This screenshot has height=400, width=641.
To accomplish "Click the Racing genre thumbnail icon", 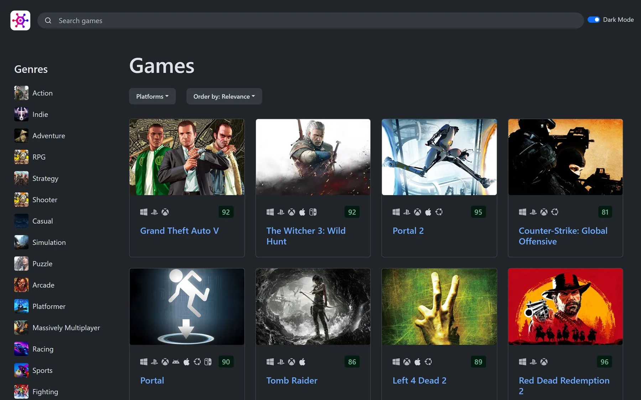I will pos(21,349).
